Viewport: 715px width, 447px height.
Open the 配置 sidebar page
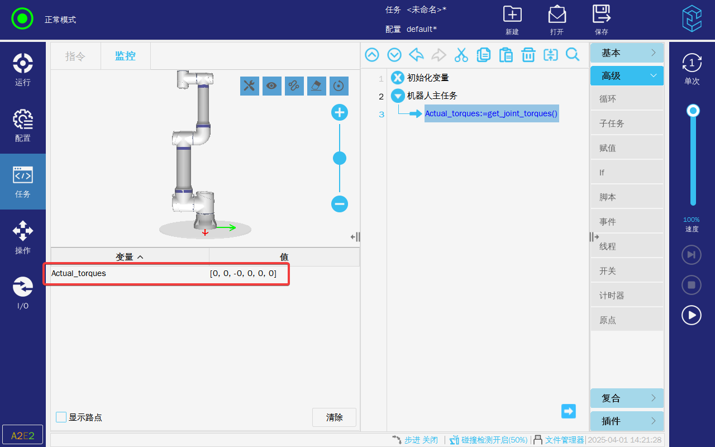pyautogui.click(x=23, y=126)
